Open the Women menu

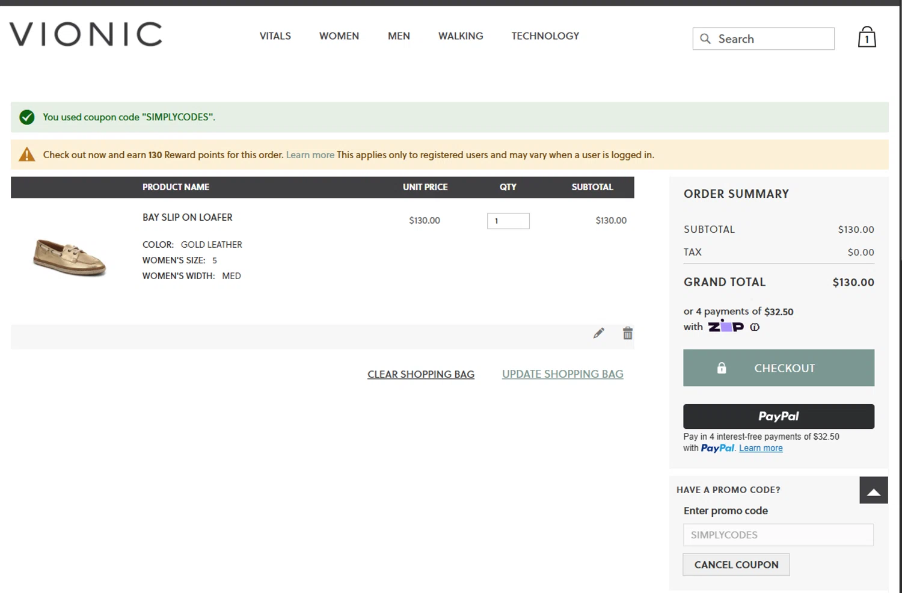tap(339, 36)
